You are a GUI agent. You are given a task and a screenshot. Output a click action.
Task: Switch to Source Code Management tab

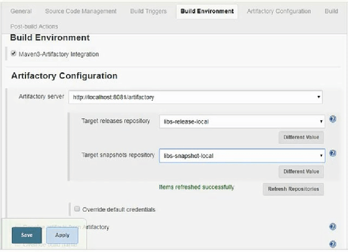pyautogui.click(x=81, y=11)
